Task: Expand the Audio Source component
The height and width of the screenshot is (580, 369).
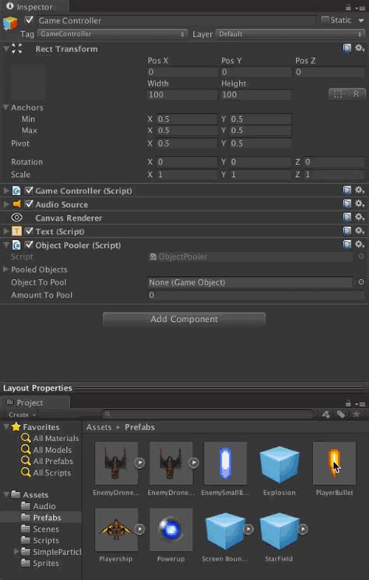Action: [x=6, y=204]
